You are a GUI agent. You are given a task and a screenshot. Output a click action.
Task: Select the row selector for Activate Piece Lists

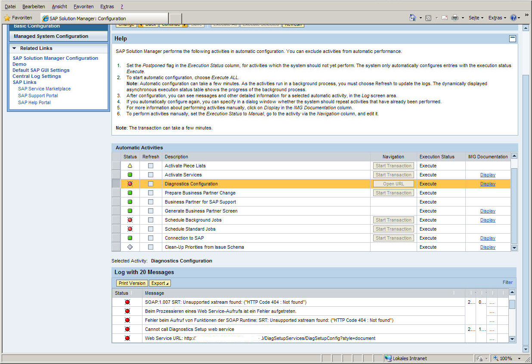pyautogui.click(x=116, y=166)
